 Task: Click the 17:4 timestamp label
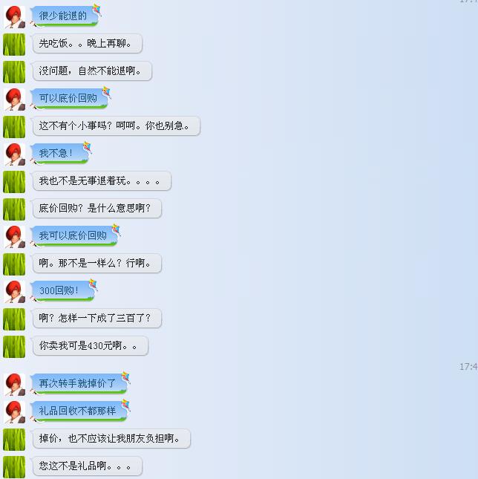tap(468, 366)
